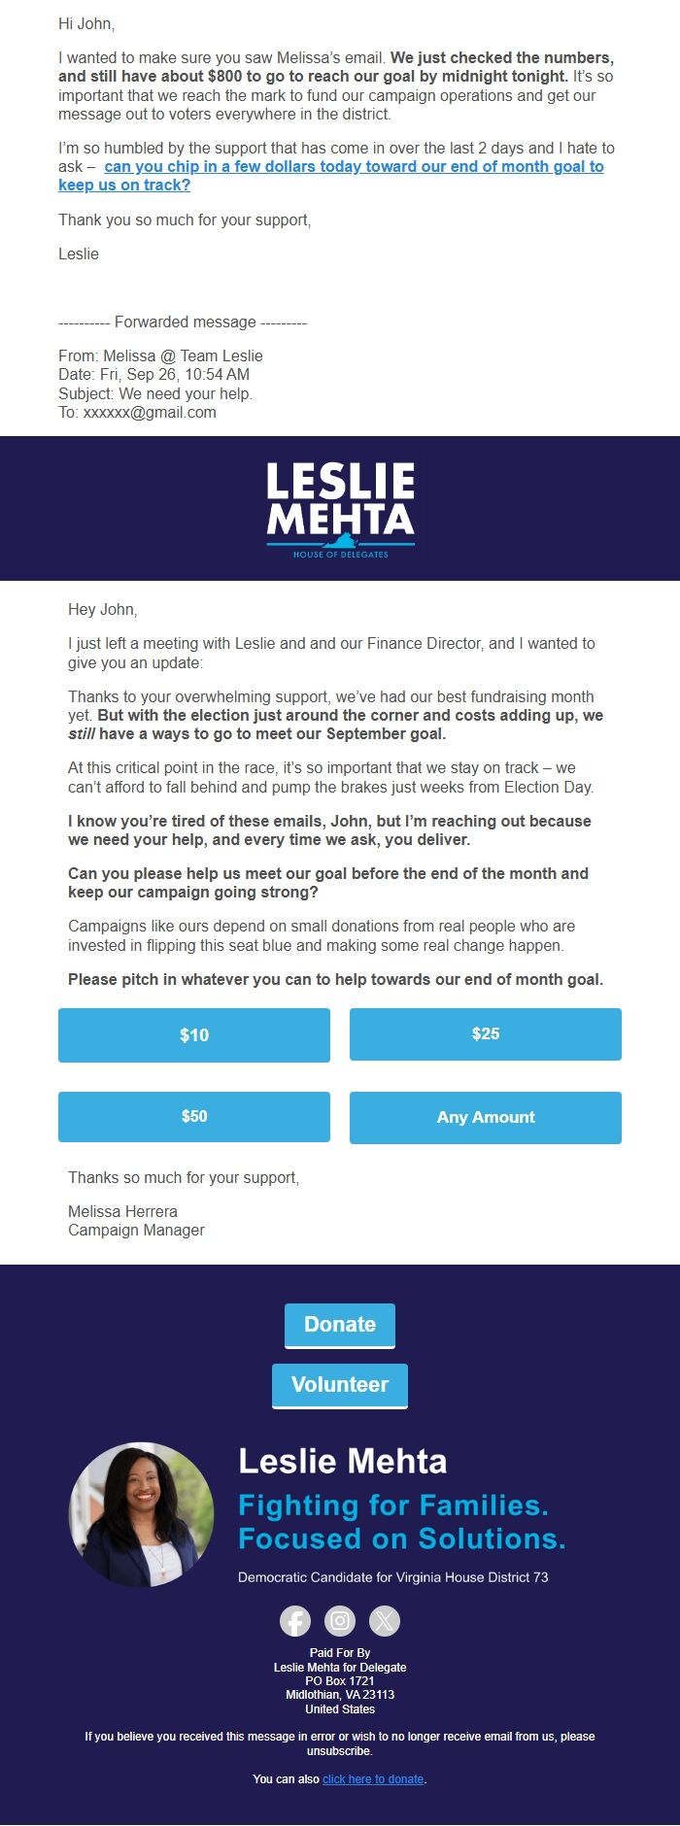Click the xxxxxx@gmail.com recipient address
Viewport: 680px width, 1826px height.
[150, 412]
